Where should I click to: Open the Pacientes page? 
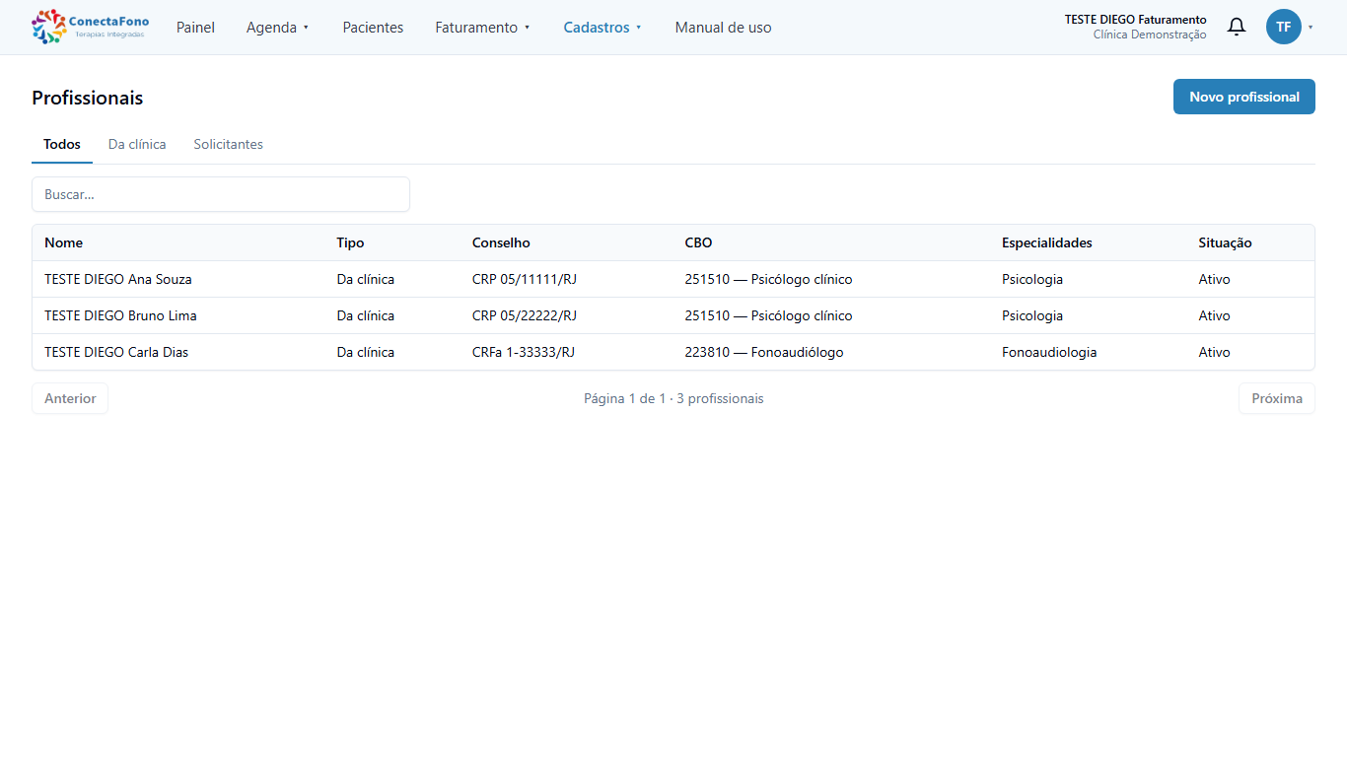point(373,28)
